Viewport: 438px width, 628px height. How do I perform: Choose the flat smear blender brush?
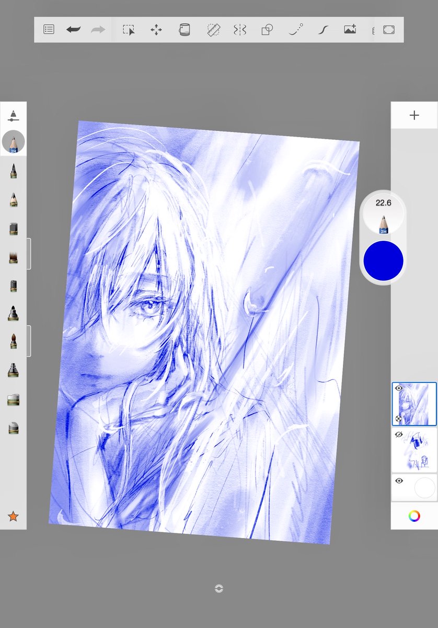(x=13, y=400)
